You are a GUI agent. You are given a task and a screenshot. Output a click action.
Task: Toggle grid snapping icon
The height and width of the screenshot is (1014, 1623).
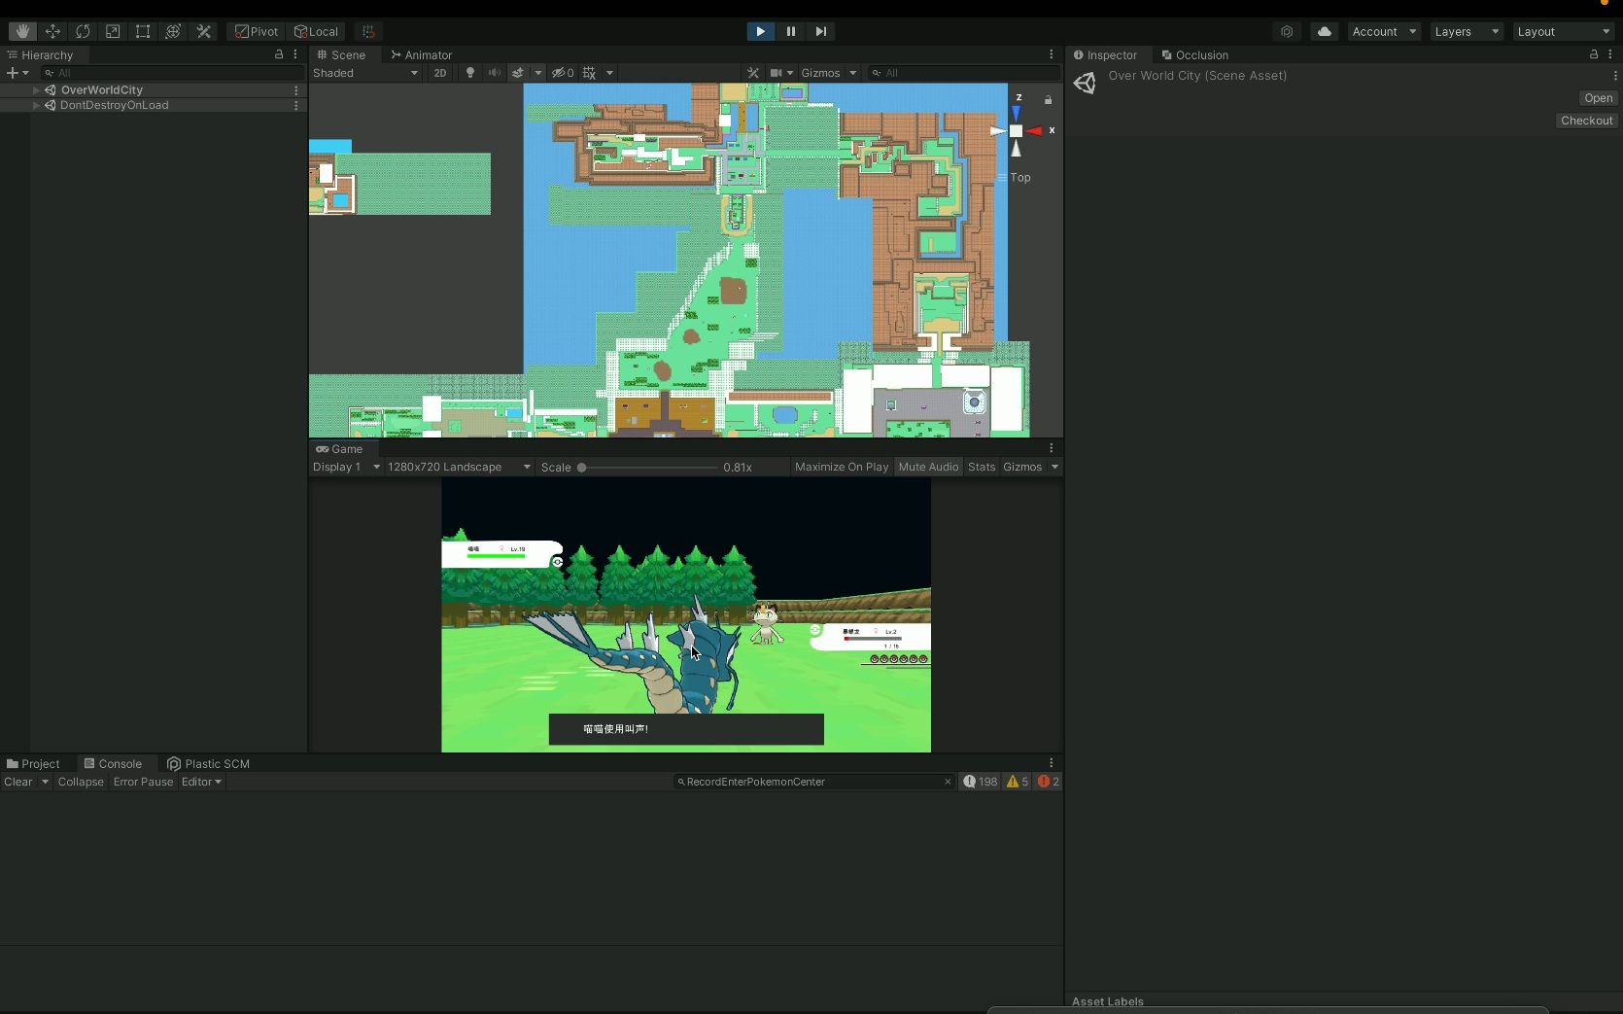click(x=368, y=31)
